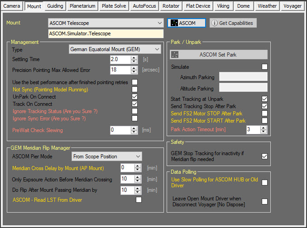Enable Use Slow Polling for ASCOM HUB

[x=264, y=182]
